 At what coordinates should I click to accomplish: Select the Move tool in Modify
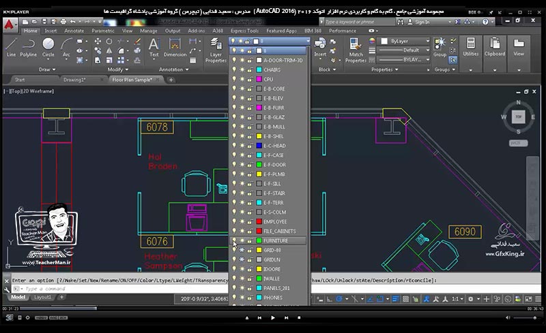tap(98, 42)
